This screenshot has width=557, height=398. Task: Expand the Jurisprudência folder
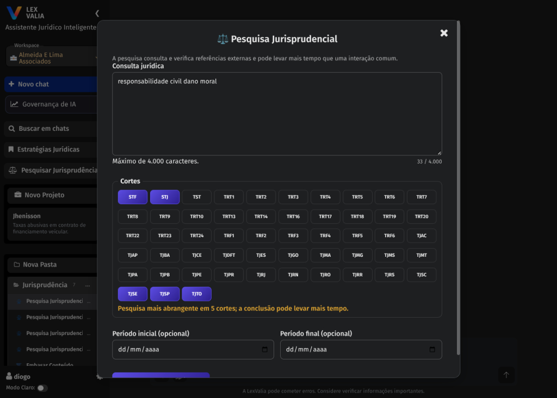pyautogui.click(x=45, y=285)
